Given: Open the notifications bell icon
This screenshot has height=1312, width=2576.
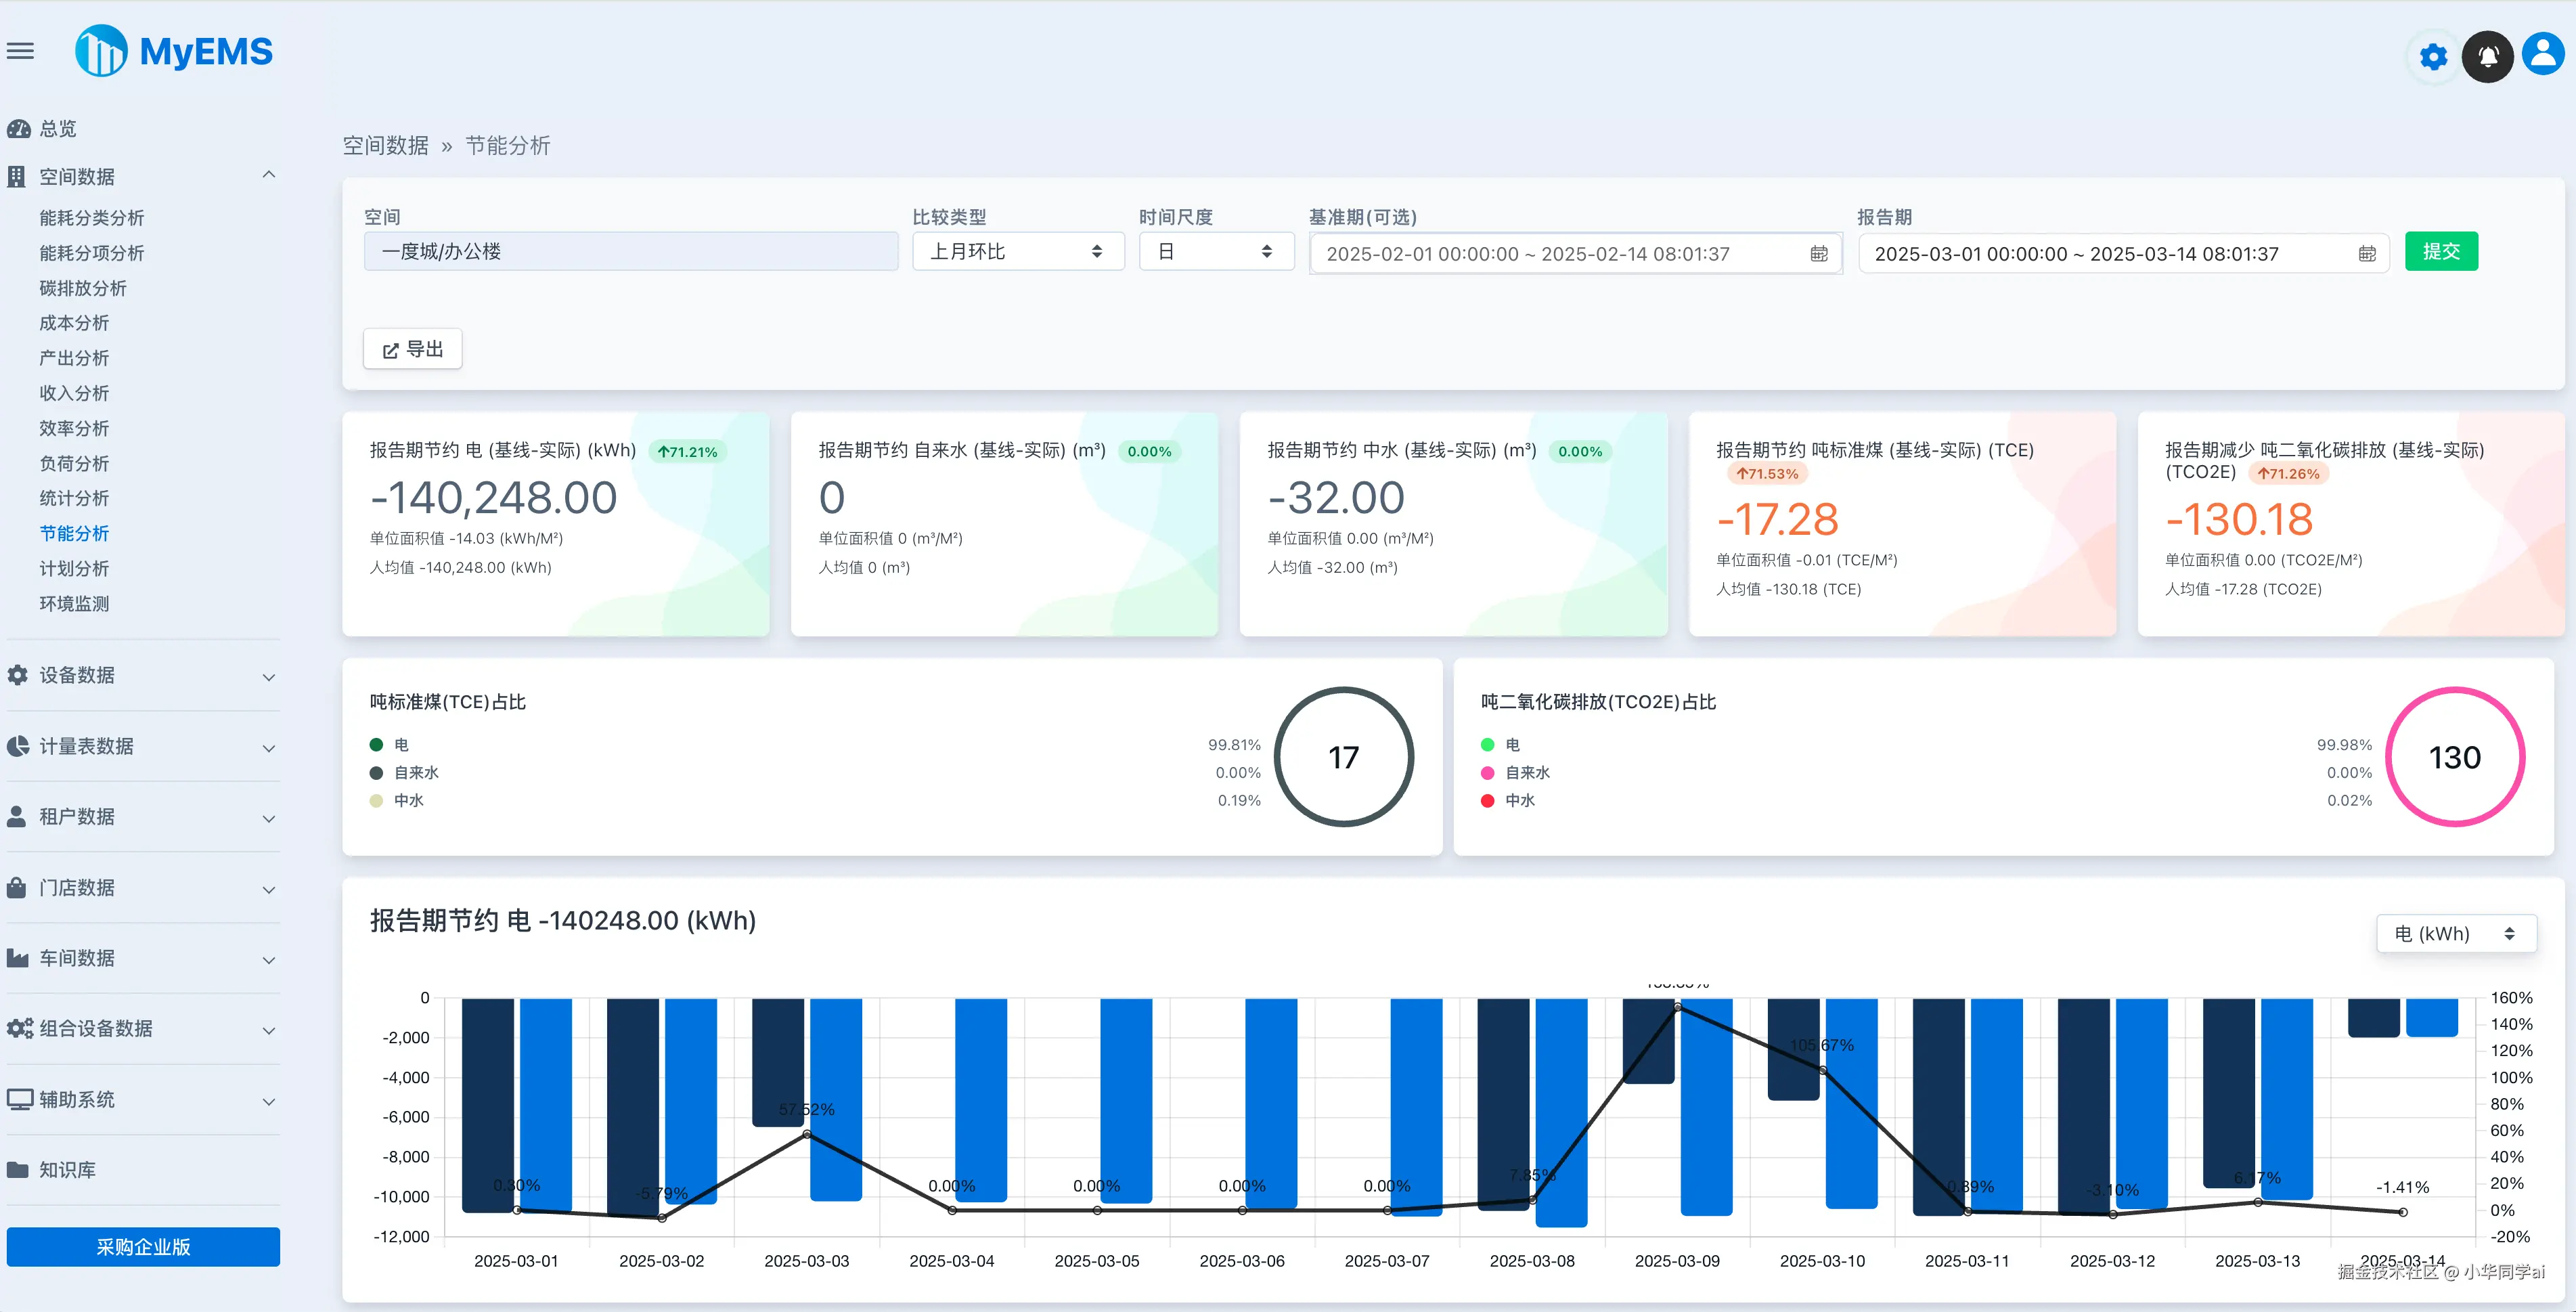Looking at the screenshot, I should click(x=2487, y=56).
